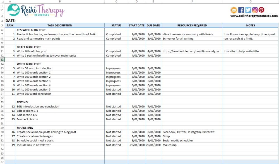
Task: Click 'Include link in newsletter' cell
Action: pyautogui.click(x=60, y=145)
